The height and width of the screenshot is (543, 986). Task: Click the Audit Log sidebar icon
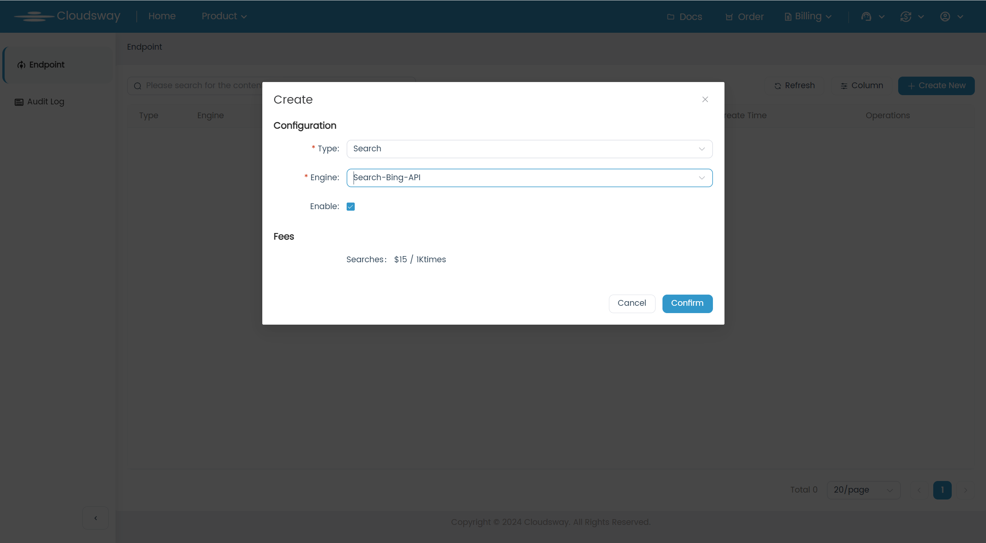(19, 102)
